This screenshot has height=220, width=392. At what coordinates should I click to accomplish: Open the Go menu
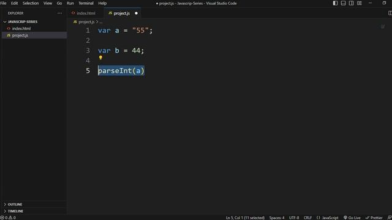[x=59, y=3]
